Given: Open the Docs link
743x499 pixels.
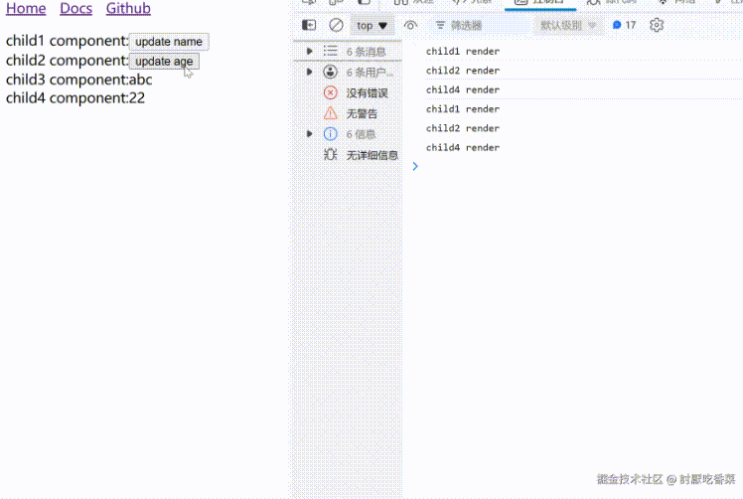Looking at the screenshot, I should coord(75,8).
